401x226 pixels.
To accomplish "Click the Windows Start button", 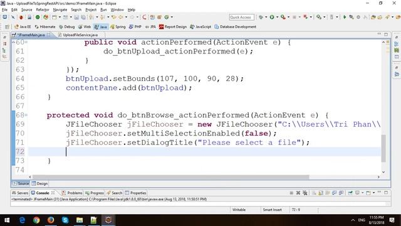I will (7, 220).
